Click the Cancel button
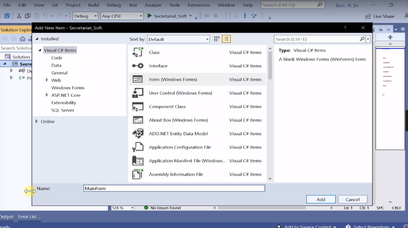The height and width of the screenshot is (228, 408). (352, 200)
